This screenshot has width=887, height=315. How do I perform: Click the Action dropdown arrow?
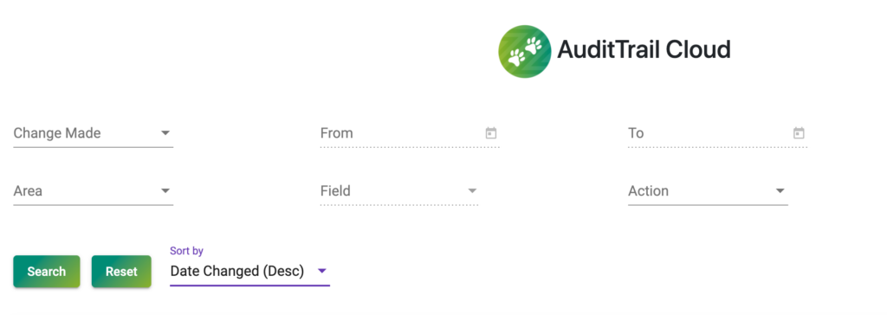pyautogui.click(x=780, y=191)
